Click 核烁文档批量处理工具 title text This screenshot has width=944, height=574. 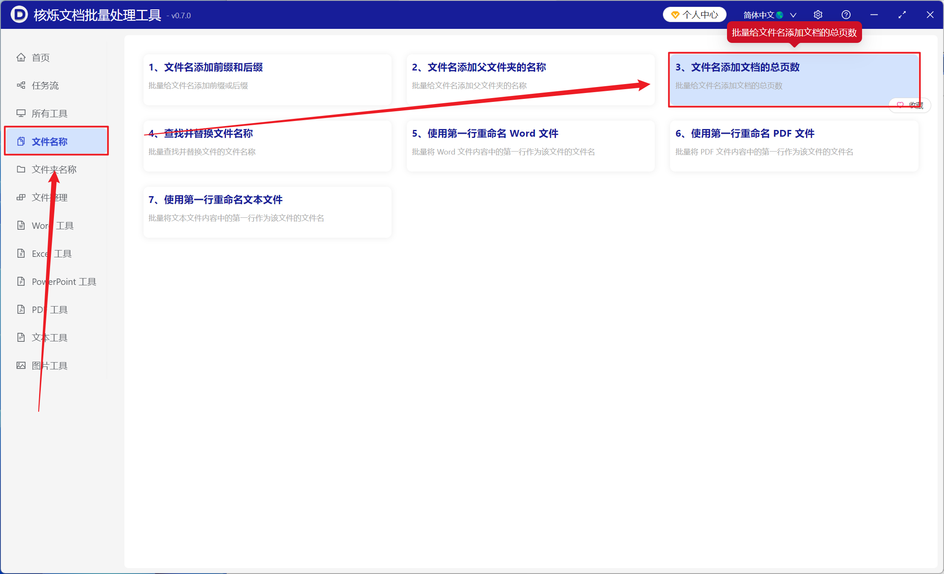tap(97, 15)
